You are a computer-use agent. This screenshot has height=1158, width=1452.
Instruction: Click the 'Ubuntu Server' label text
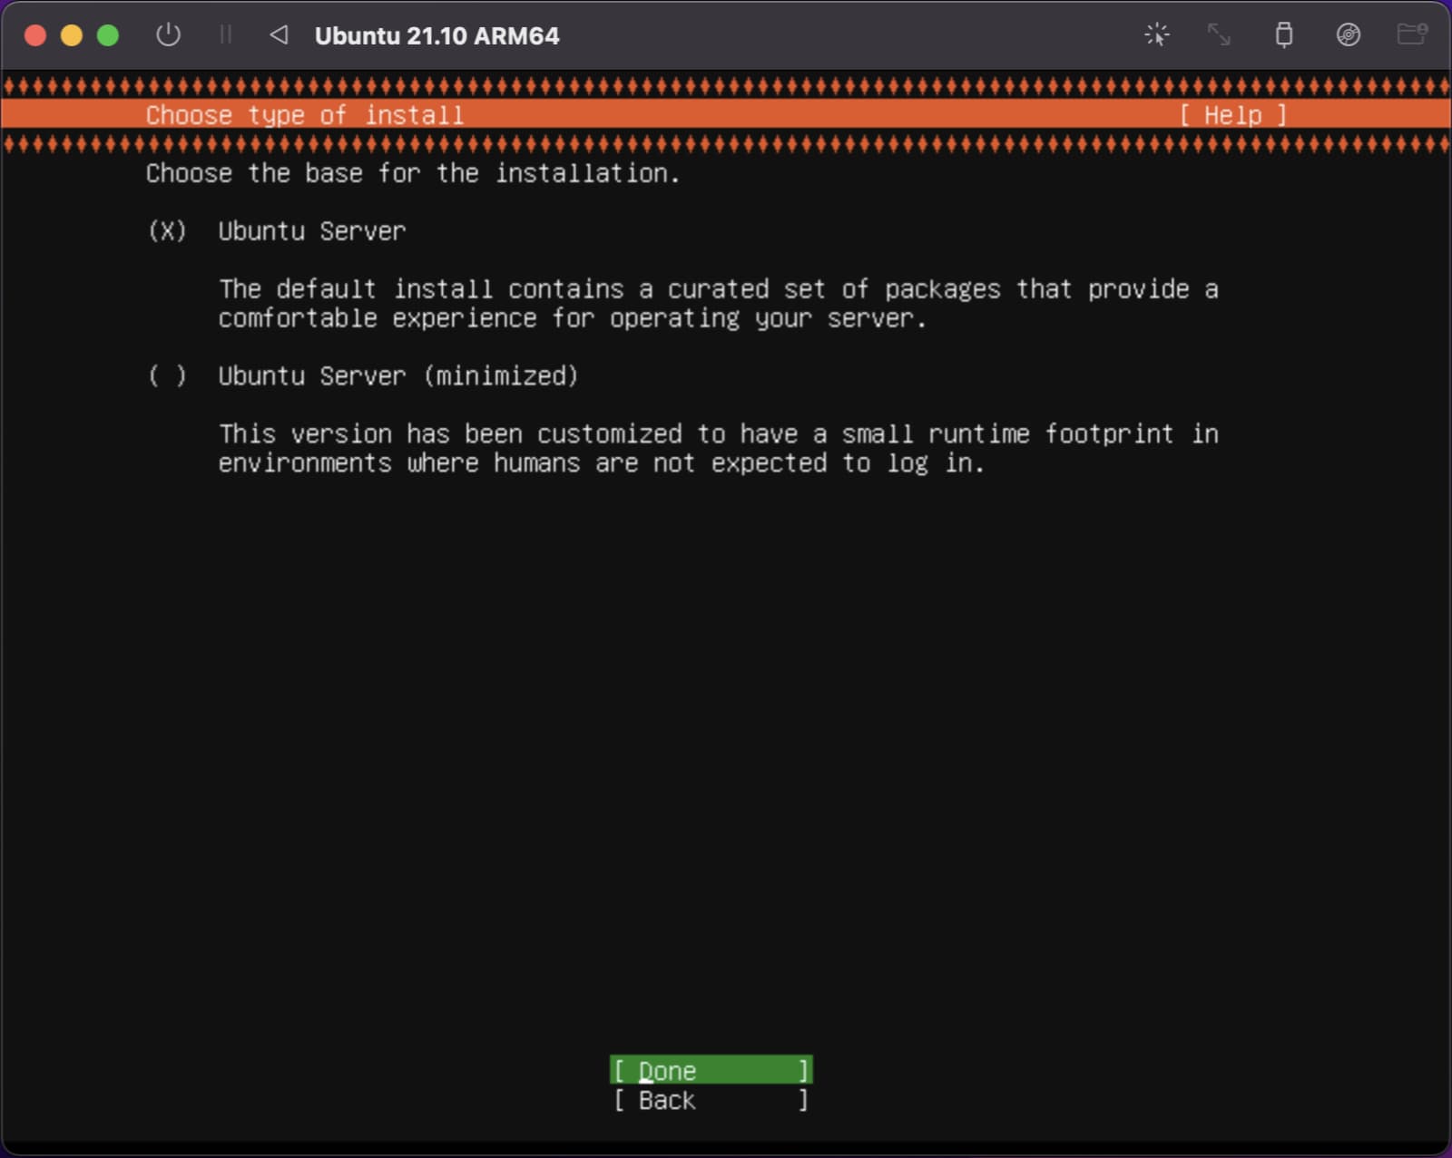click(312, 231)
